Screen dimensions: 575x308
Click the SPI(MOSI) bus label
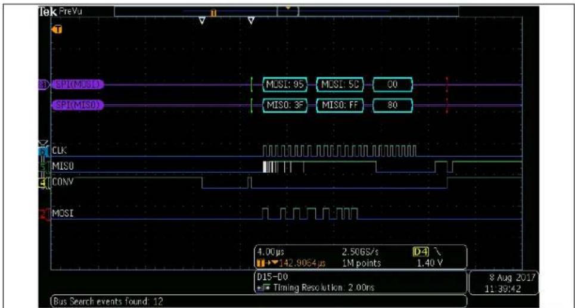(x=78, y=85)
